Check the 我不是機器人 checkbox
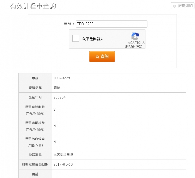The image size is (195, 178). [76, 38]
